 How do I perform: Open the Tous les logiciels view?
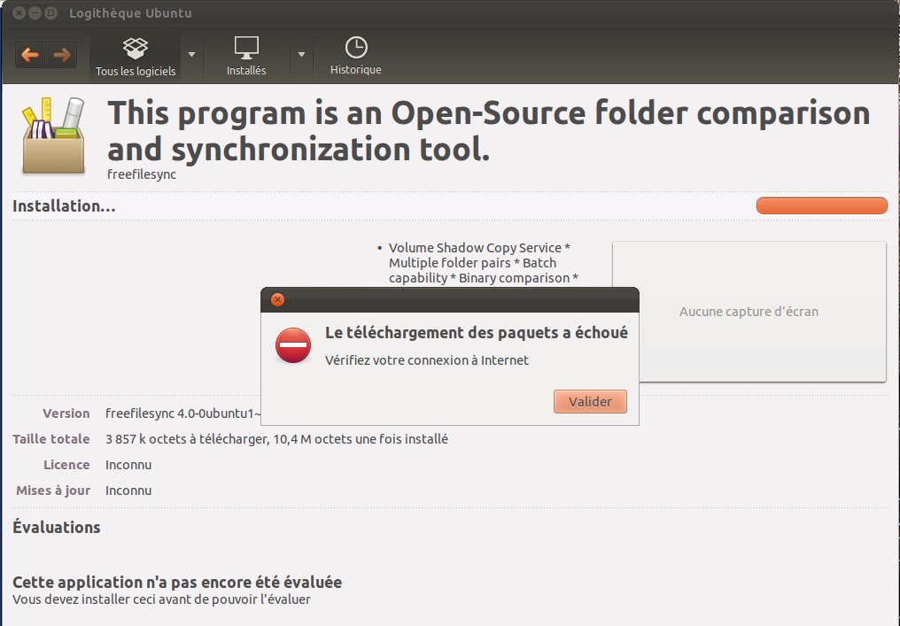(x=136, y=57)
